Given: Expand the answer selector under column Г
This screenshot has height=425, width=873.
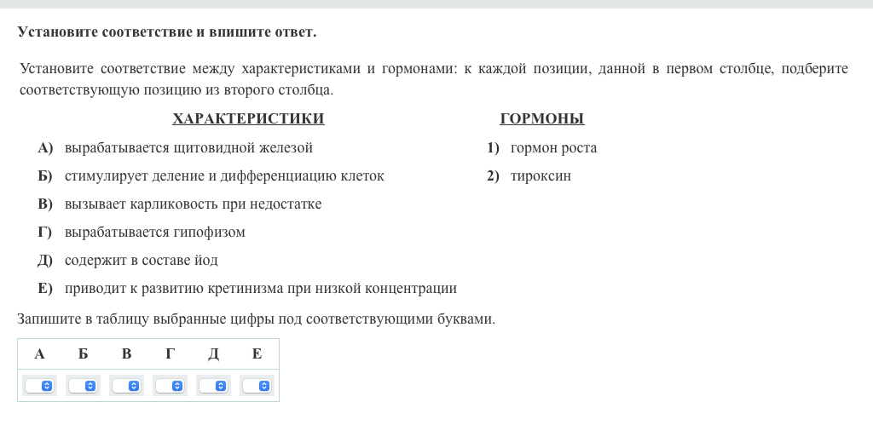Looking at the screenshot, I should click(170, 386).
